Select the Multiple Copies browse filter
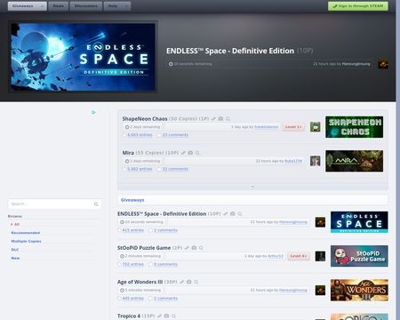 coord(26,241)
